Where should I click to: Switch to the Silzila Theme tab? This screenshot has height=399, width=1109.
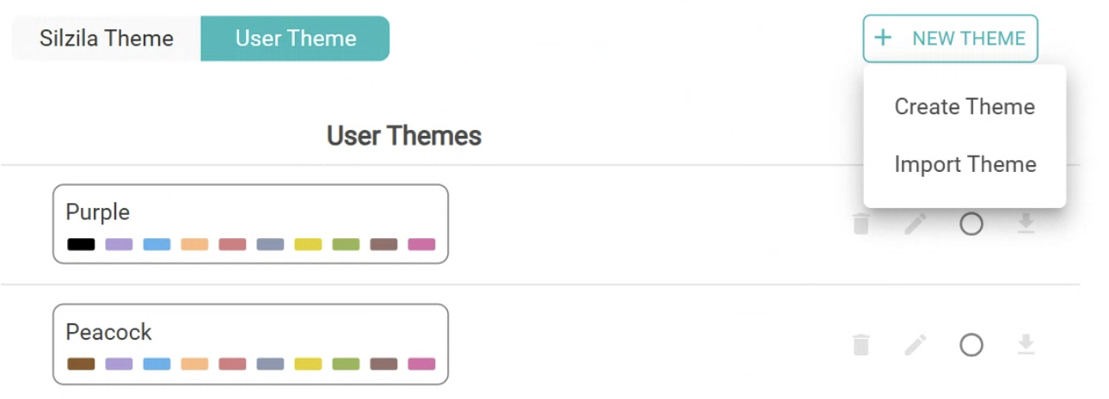[107, 39]
